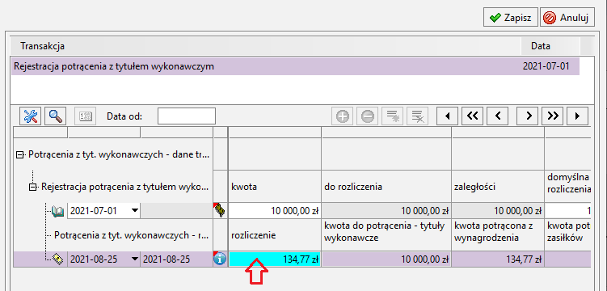Click the calendar icon beside Data od
The image size is (607, 291).
[x=85, y=116]
